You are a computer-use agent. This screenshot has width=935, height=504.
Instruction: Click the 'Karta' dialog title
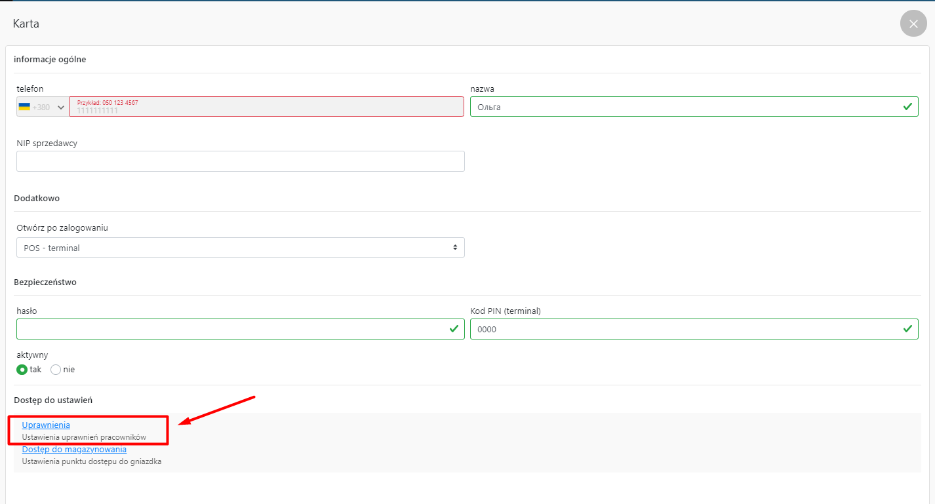(26, 24)
